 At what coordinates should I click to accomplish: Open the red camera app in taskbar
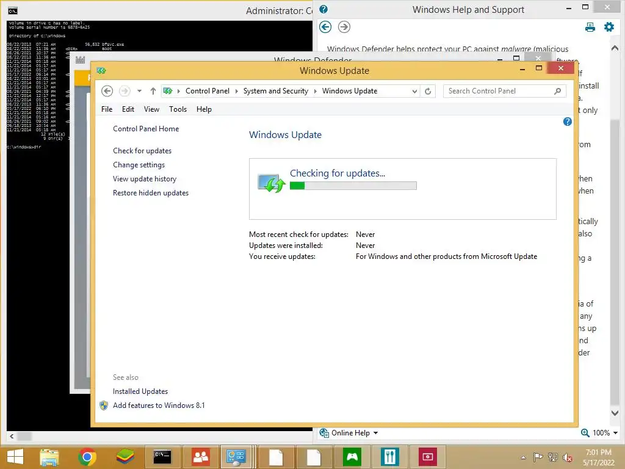pos(428,457)
